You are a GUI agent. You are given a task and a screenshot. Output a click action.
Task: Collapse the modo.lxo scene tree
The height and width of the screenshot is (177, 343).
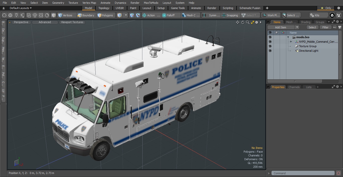click(x=288, y=37)
